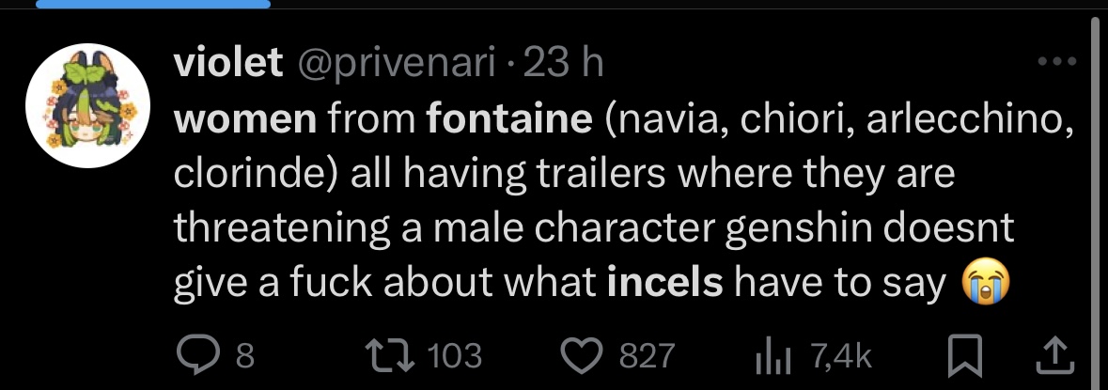Click the reply speech bubble icon
Viewport: 1108px width, 390px height.
click(x=199, y=354)
